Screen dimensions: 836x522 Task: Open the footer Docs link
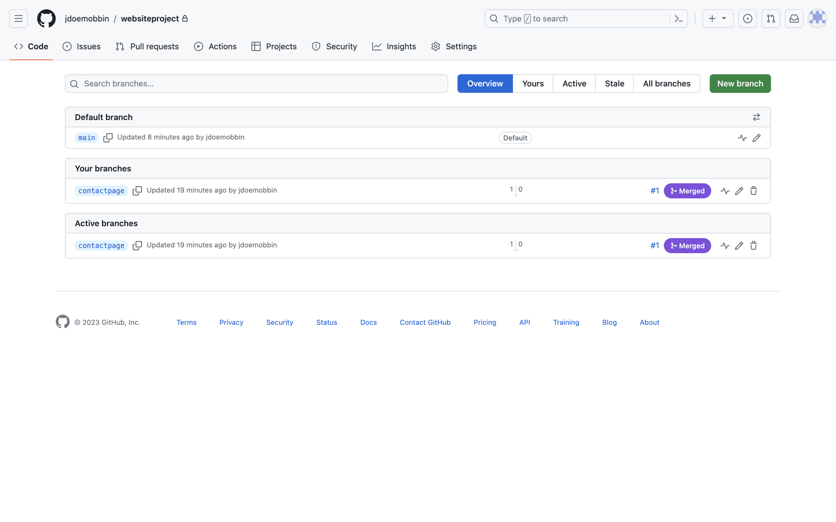click(x=368, y=322)
